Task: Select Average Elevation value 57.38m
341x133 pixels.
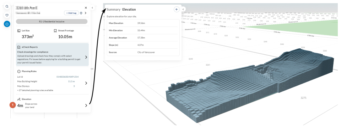Action: (141, 38)
